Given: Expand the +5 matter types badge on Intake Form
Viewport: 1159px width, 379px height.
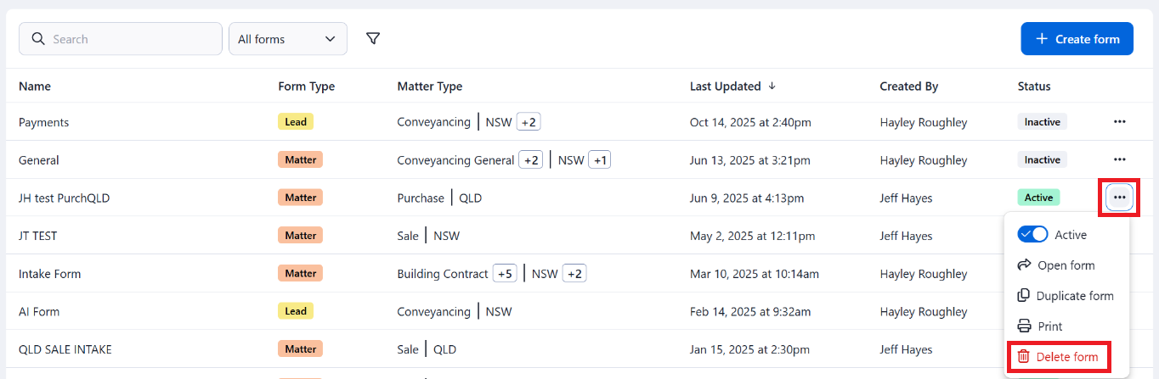Looking at the screenshot, I should (x=506, y=274).
